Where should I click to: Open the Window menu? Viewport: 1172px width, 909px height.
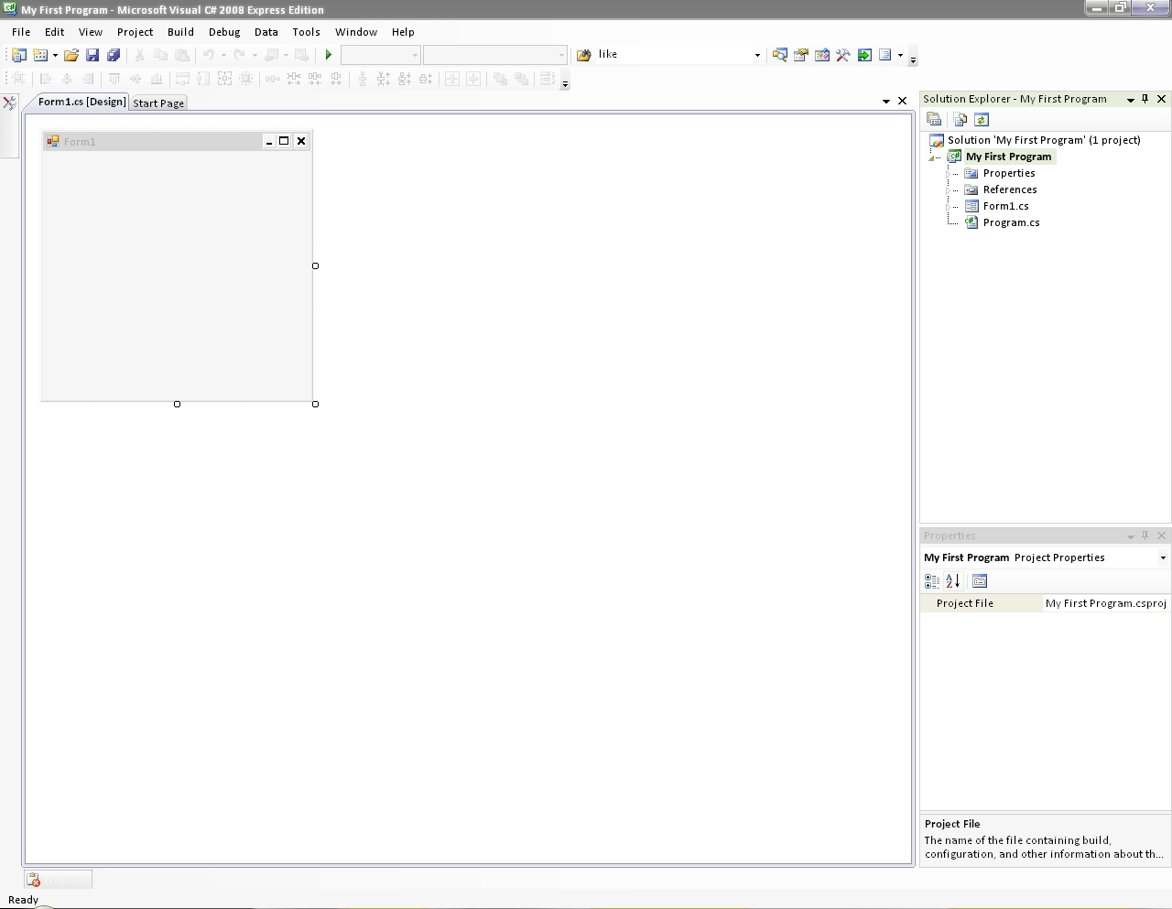coord(356,32)
